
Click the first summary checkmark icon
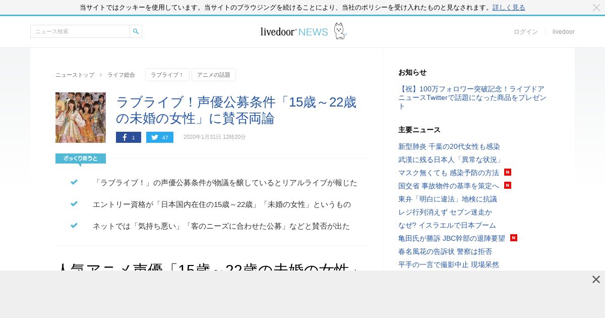coord(74,182)
